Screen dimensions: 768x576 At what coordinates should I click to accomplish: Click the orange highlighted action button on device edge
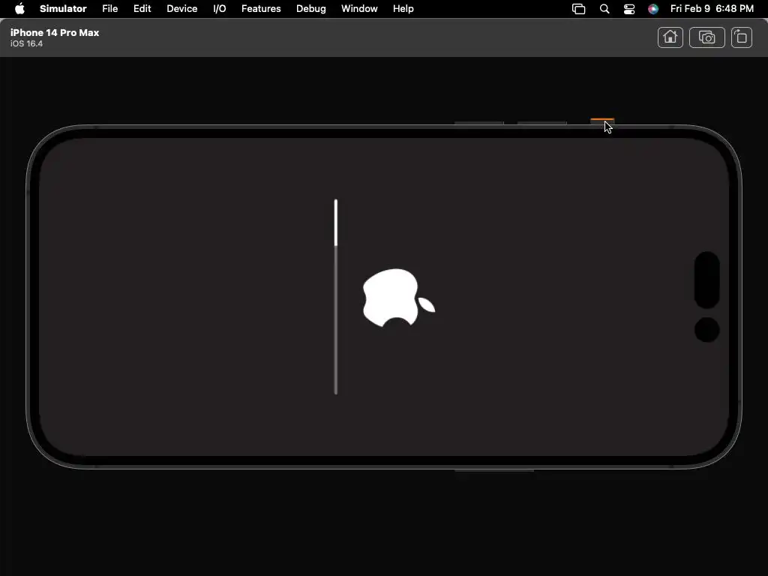(x=602, y=121)
